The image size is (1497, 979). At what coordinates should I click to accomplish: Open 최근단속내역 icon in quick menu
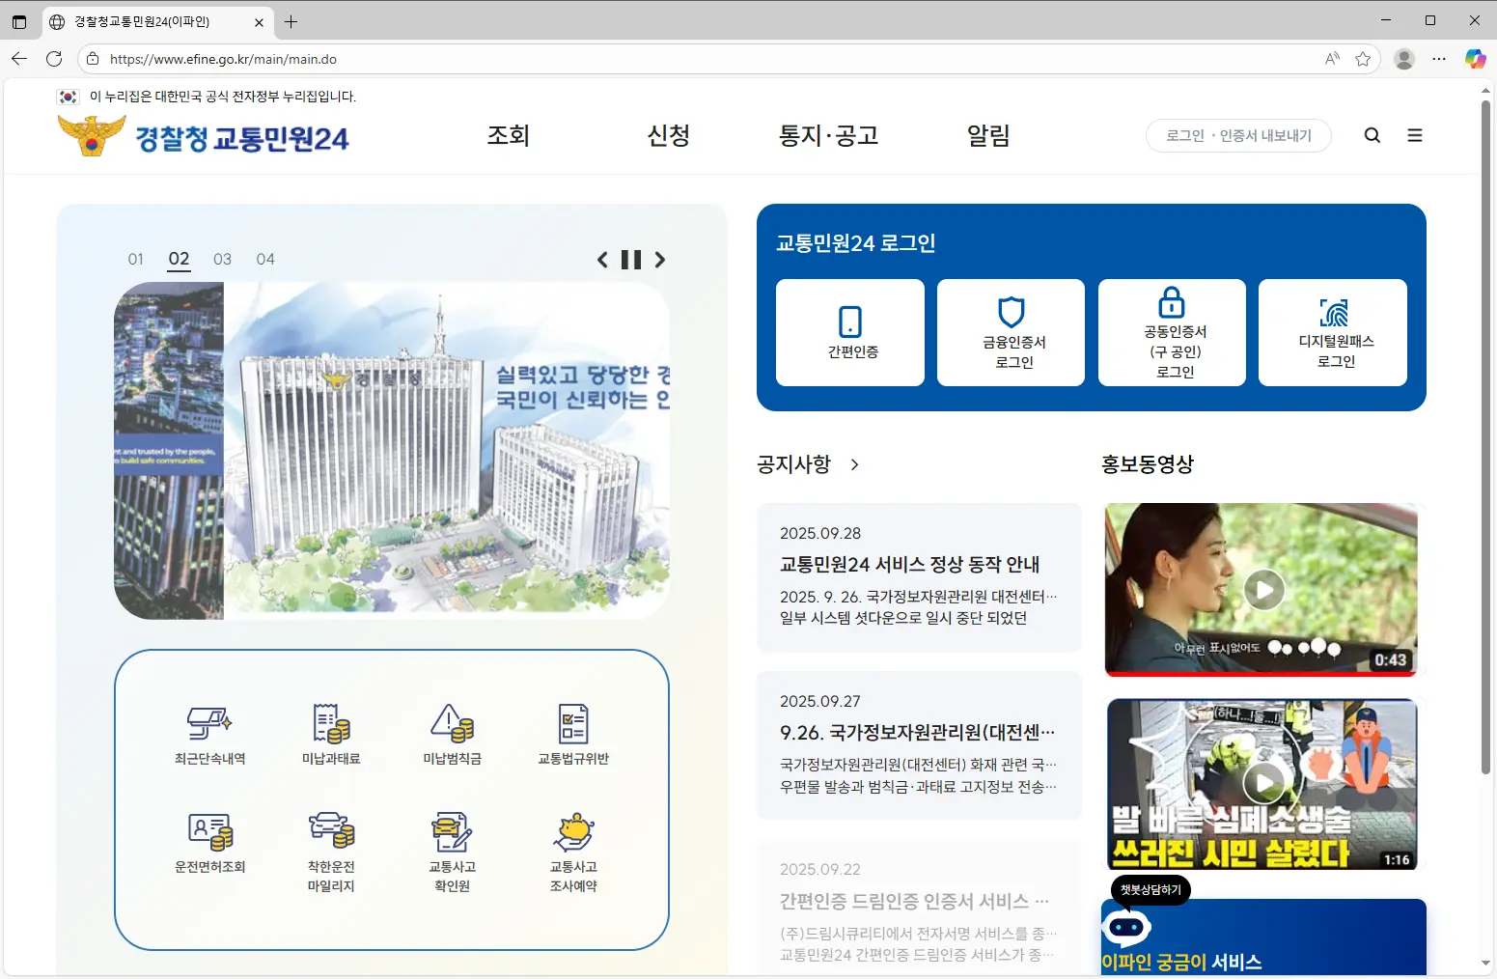coord(209,724)
